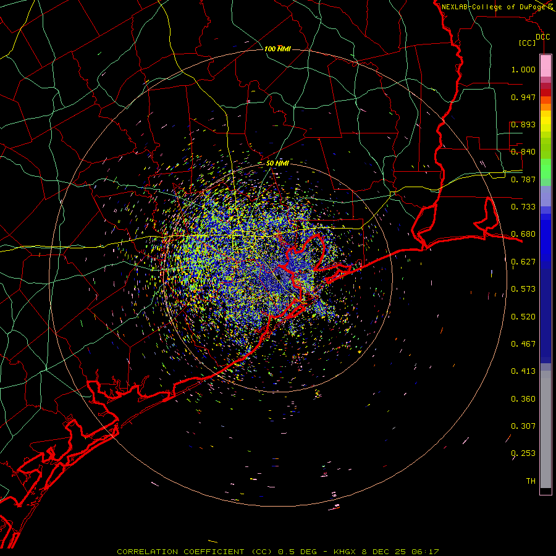Click the 50 NMI range ring label
This screenshot has width=556, height=556.
pos(277,164)
